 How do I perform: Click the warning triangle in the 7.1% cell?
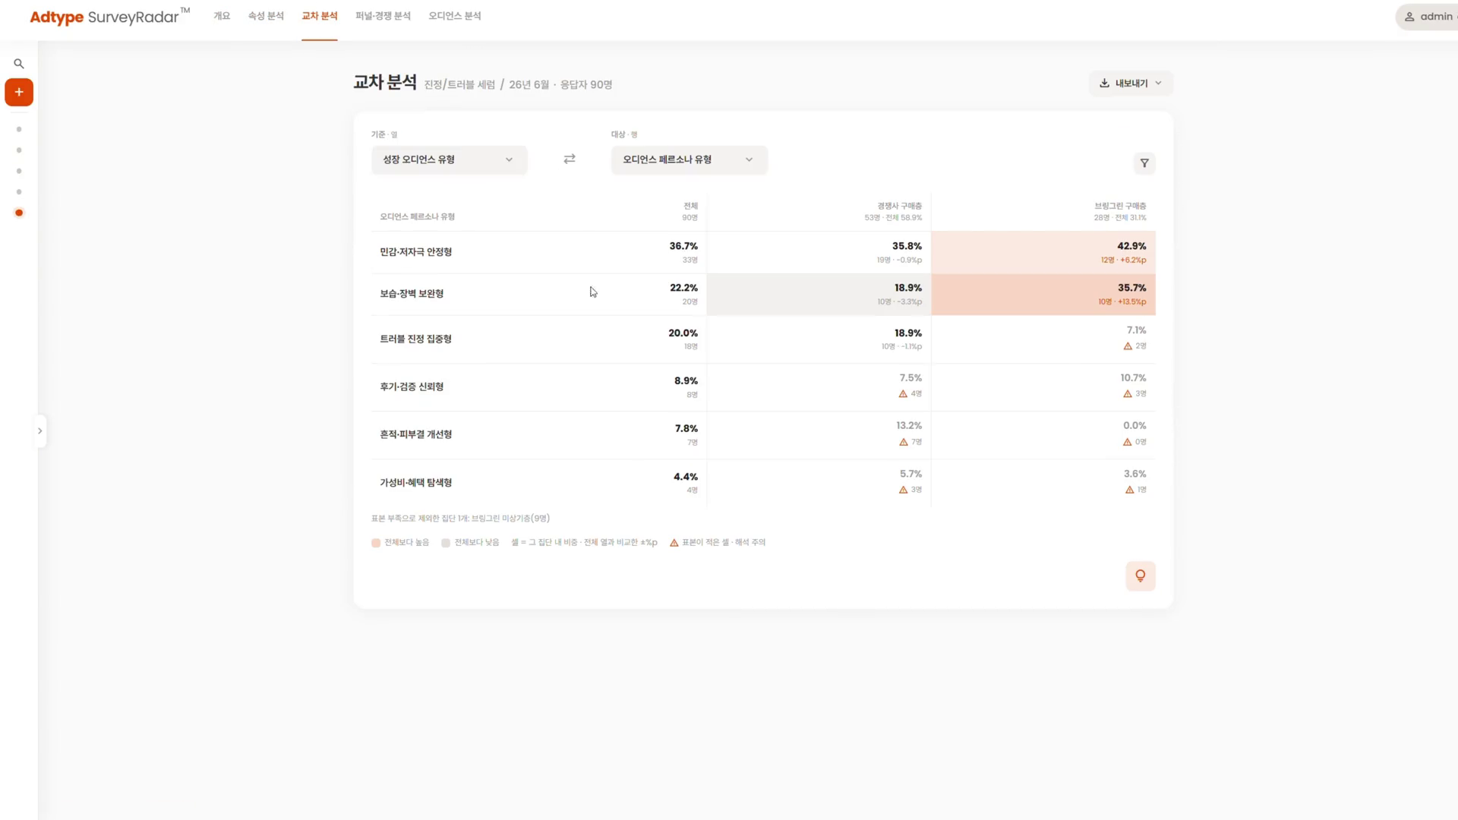(1128, 346)
